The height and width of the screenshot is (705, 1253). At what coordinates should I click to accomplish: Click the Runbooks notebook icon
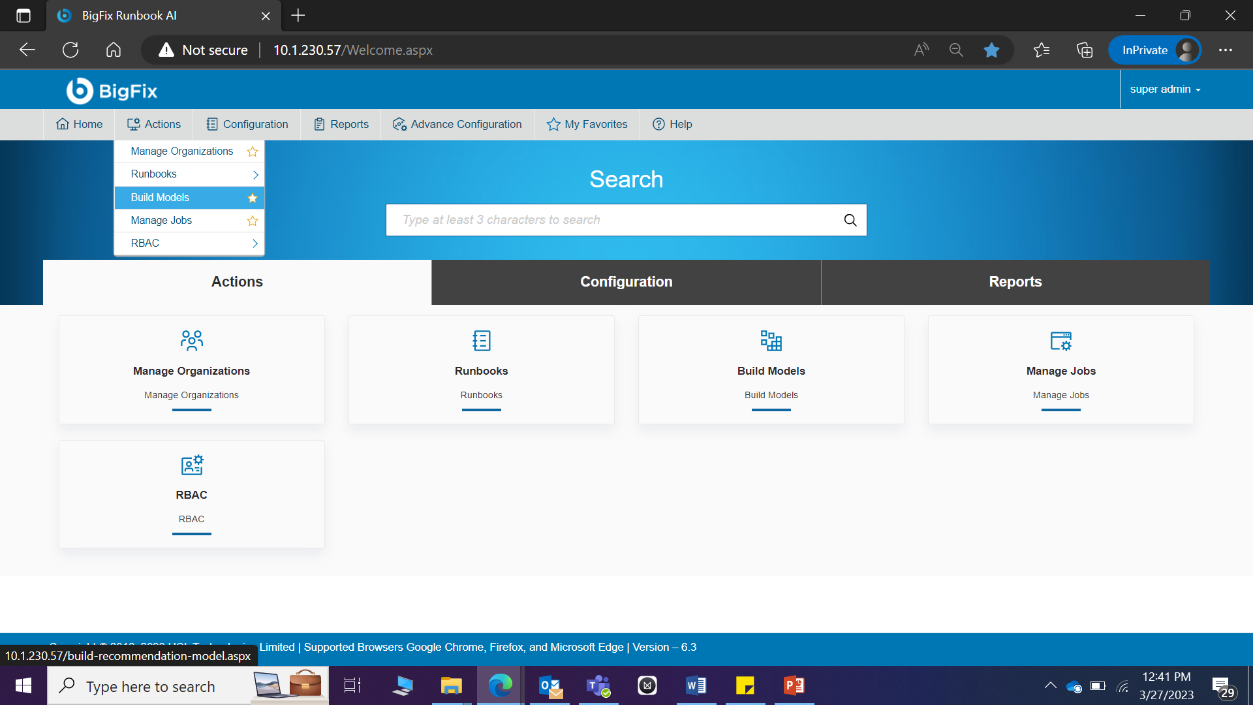481,341
